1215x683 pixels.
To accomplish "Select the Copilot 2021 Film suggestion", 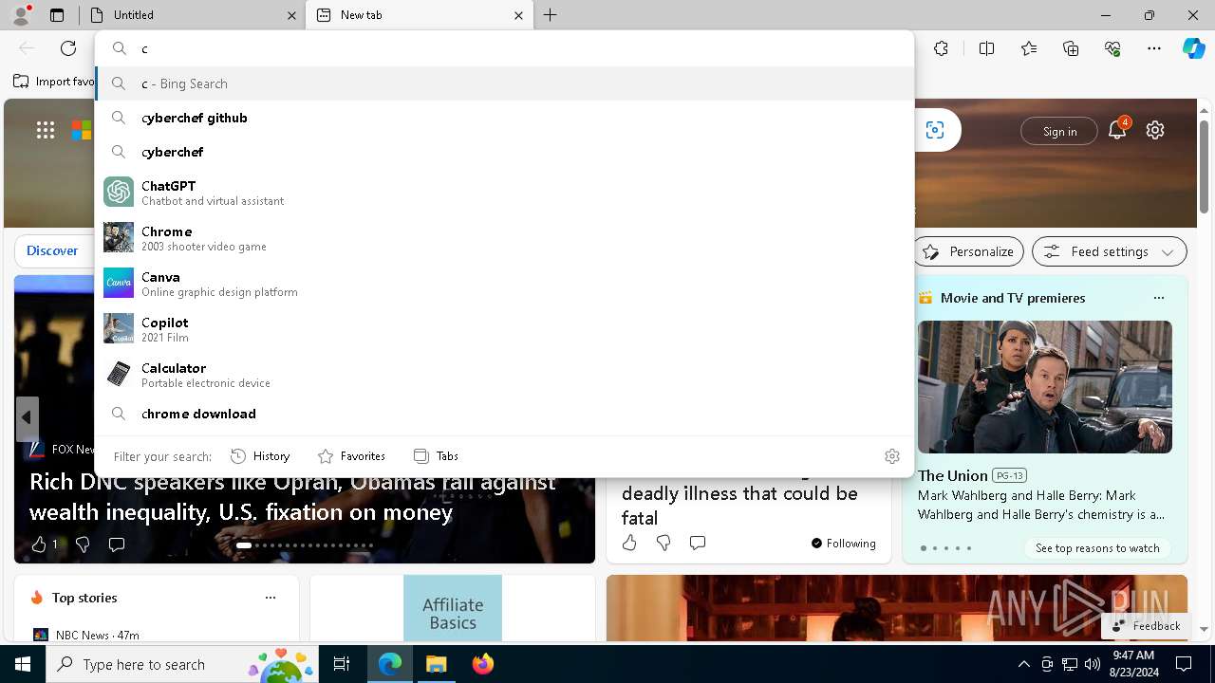I will (x=505, y=328).
